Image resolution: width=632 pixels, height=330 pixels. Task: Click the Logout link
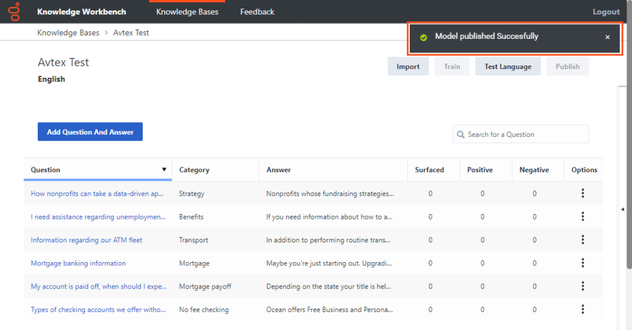pyautogui.click(x=606, y=12)
